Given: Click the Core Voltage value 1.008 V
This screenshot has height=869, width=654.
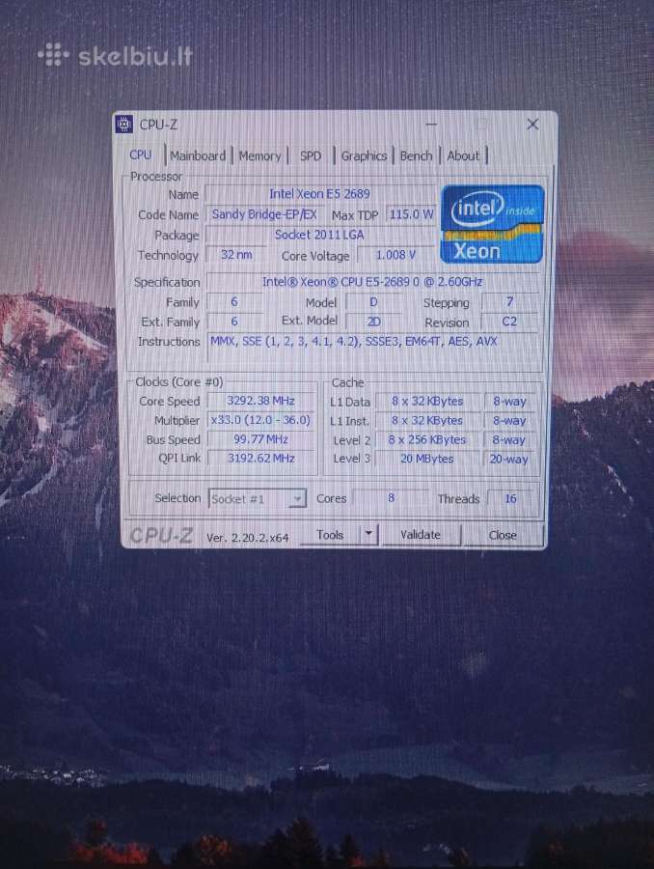Looking at the screenshot, I should pyautogui.click(x=395, y=255).
